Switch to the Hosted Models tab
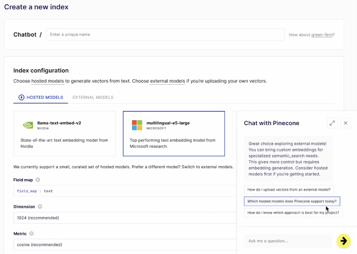Viewport: 357px width, 254px height. click(41, 97)
